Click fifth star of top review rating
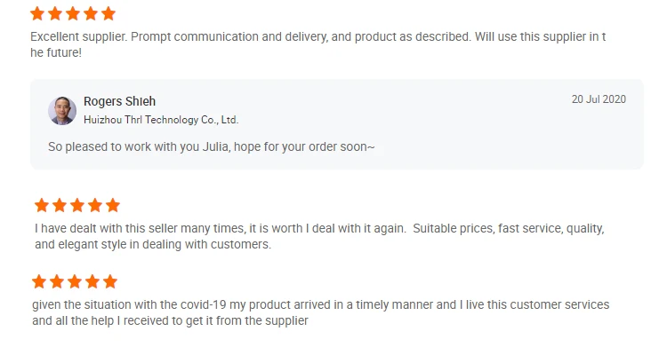Screen dimensions: 667x355 tap(108, 13)
